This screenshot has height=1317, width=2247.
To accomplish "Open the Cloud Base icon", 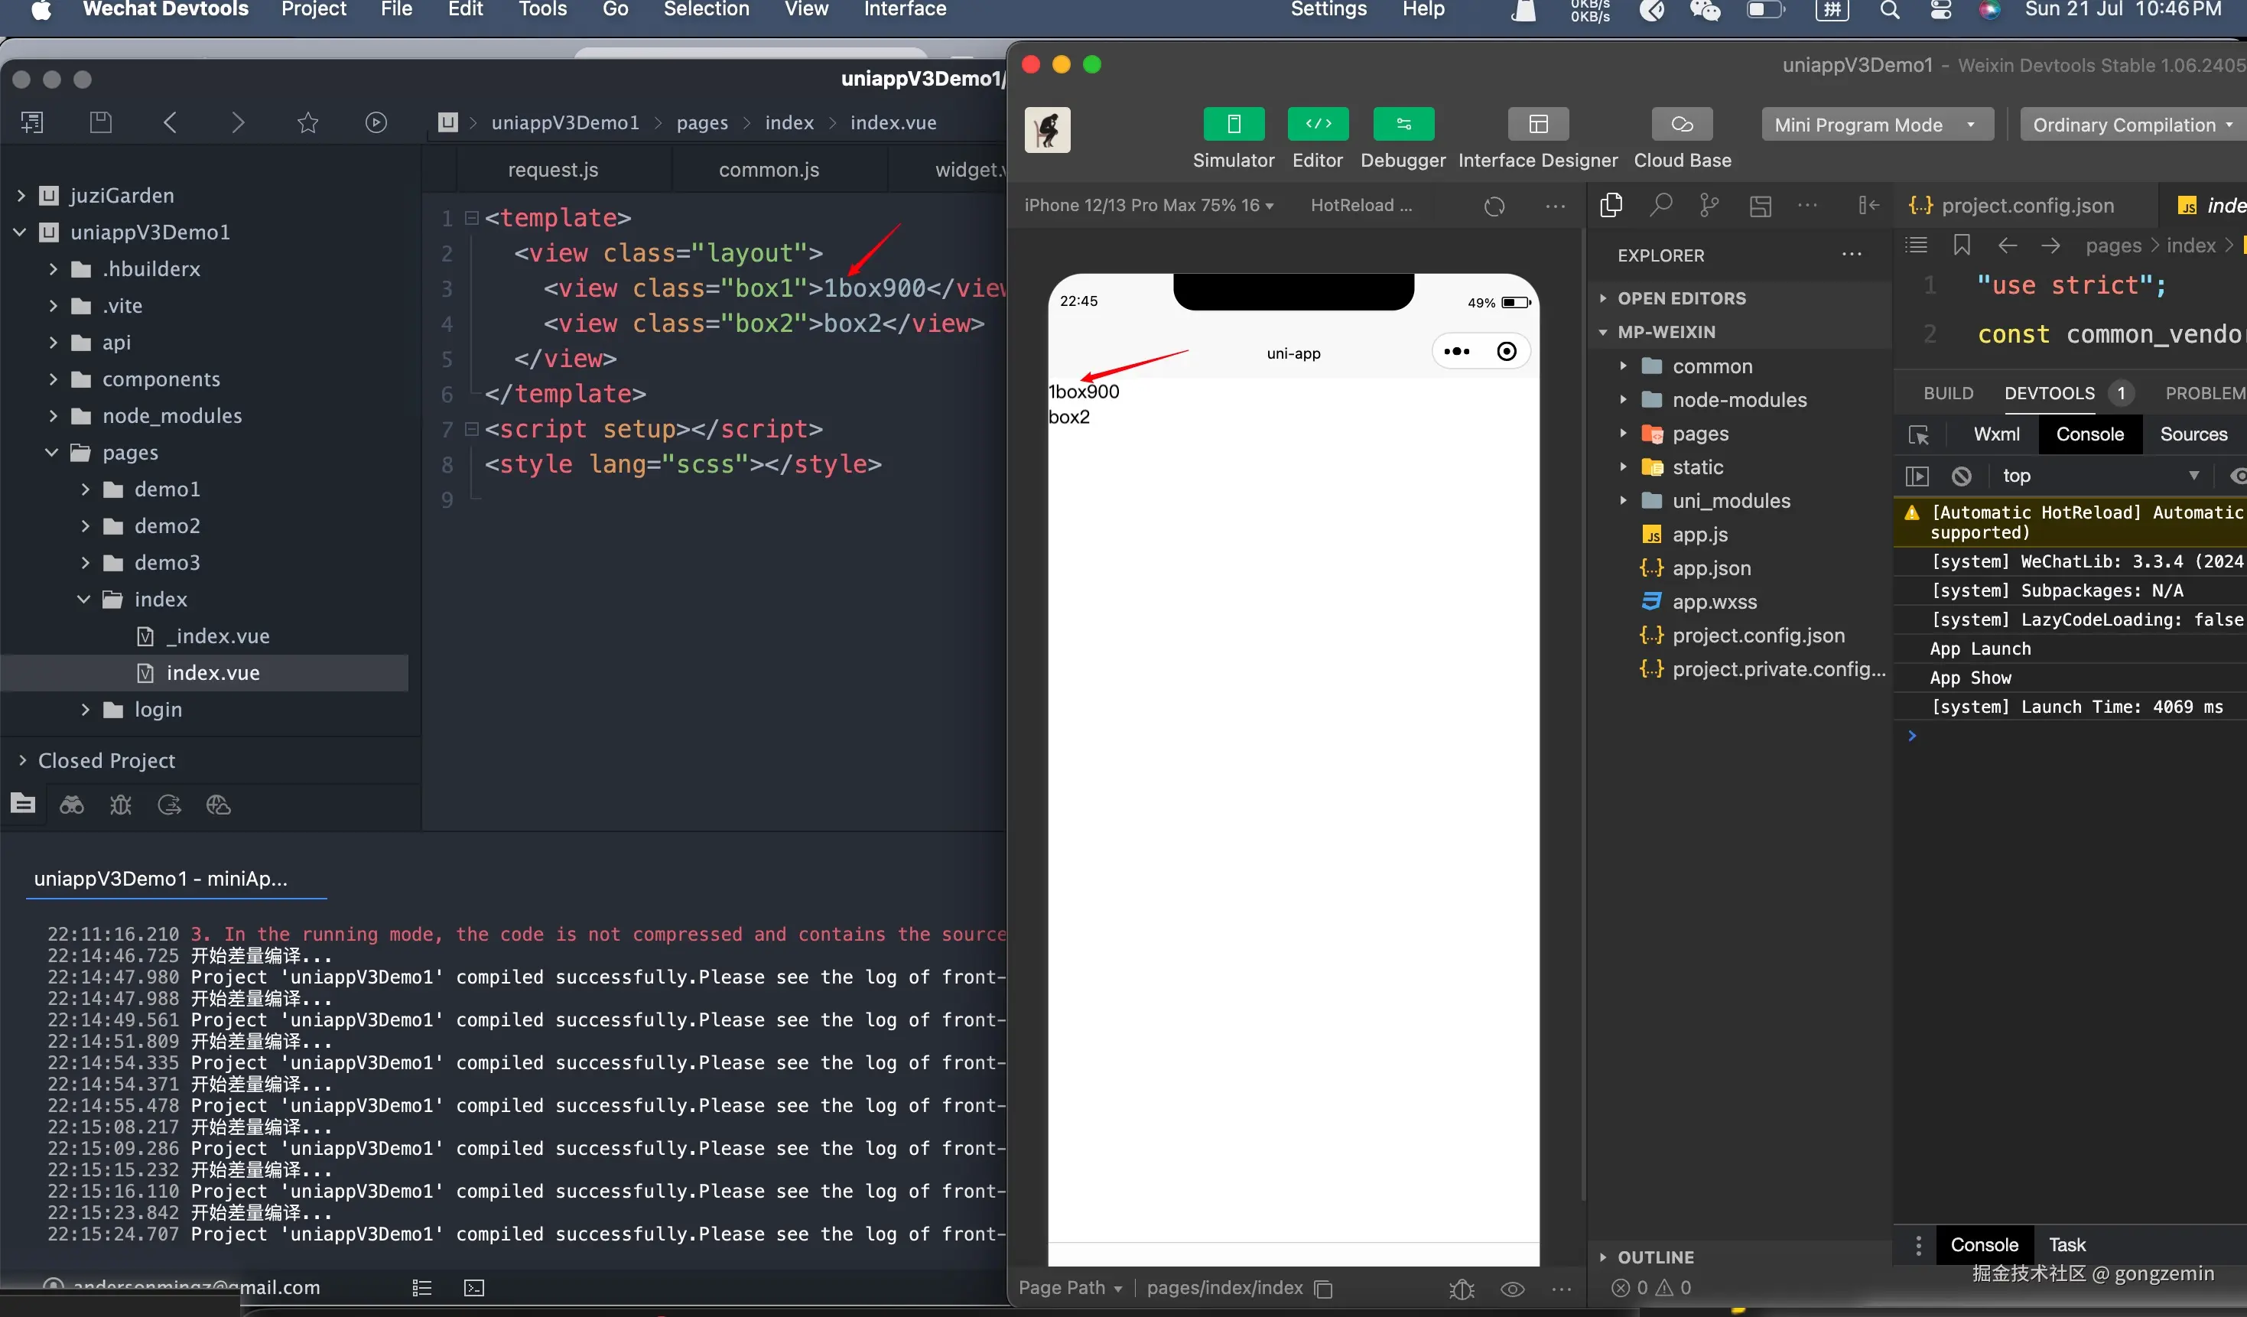I will tap(1682, 125).
